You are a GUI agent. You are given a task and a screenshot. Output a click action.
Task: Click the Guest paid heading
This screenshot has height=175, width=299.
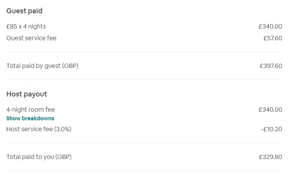[x=24, y=11]
